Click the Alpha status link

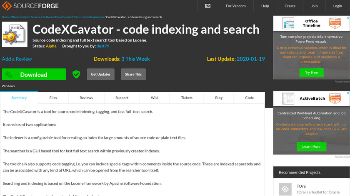pyautogui.click(x=51, y=46)
